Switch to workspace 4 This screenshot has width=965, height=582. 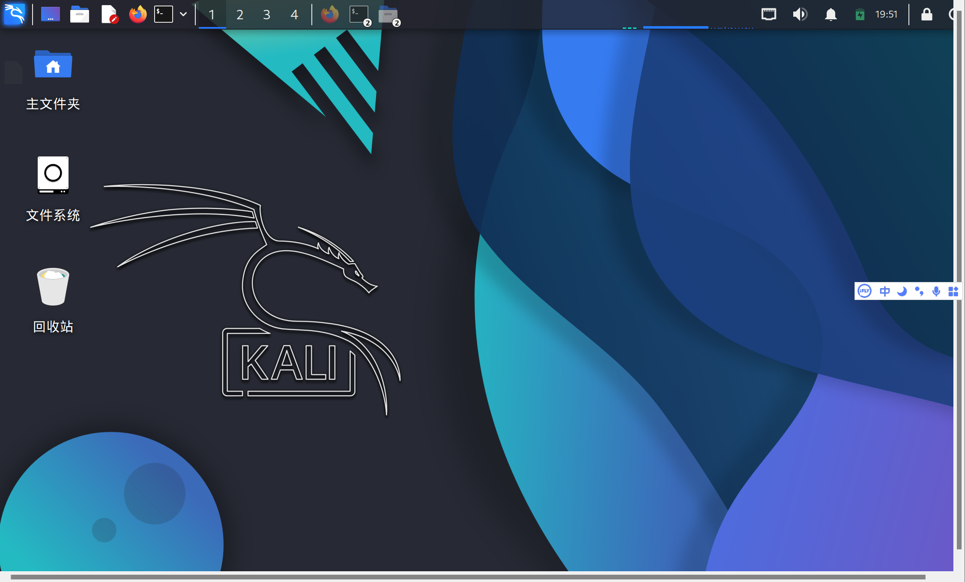pyautogui.click(x=294, y=15)
